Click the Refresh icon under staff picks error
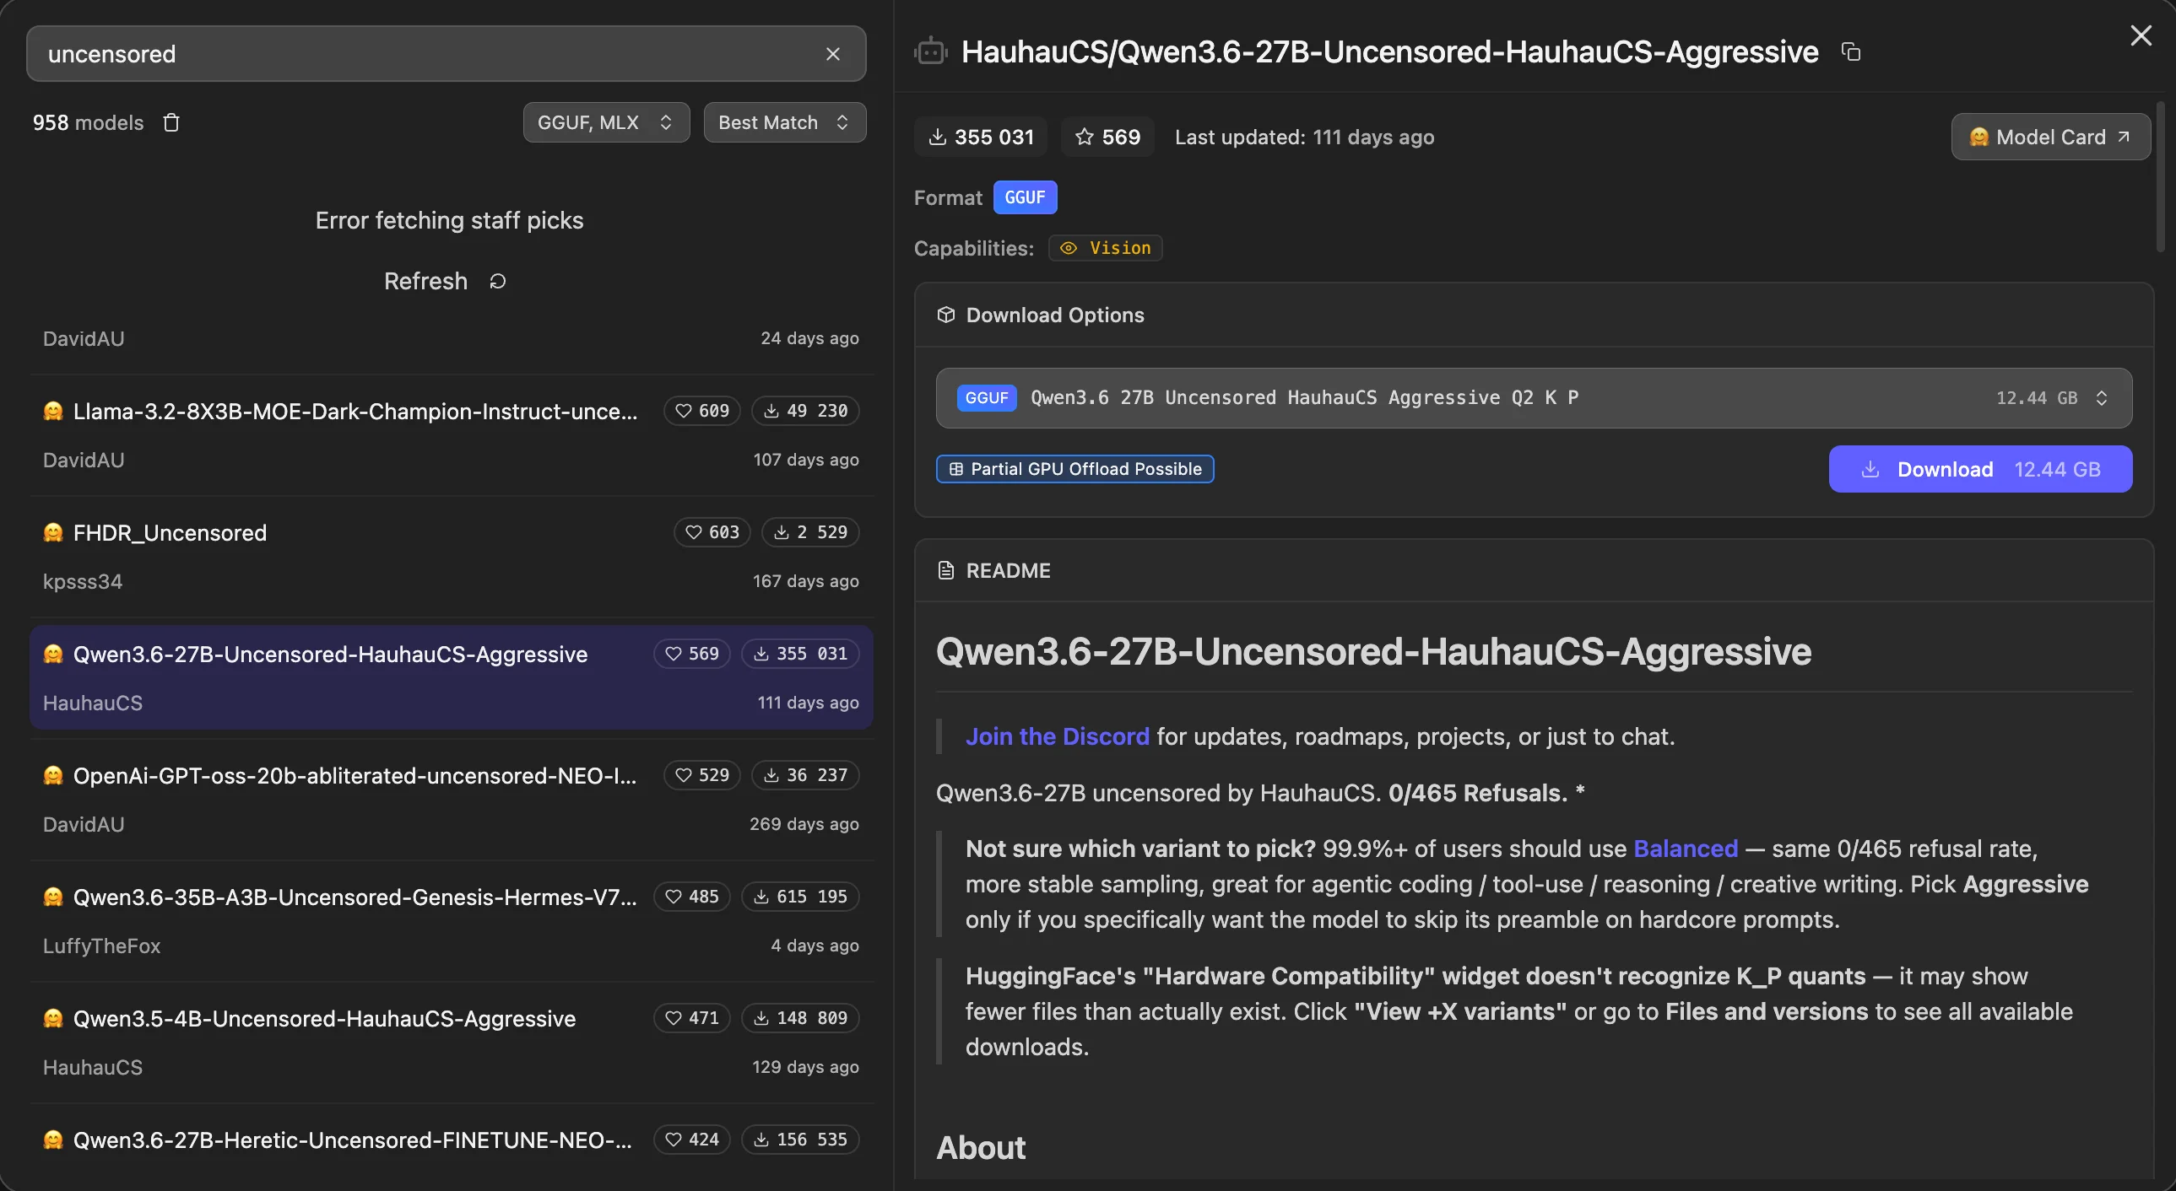 coord(497,281)
